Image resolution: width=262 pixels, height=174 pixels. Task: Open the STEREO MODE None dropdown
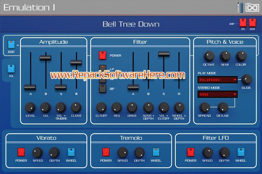pos(217,94)
